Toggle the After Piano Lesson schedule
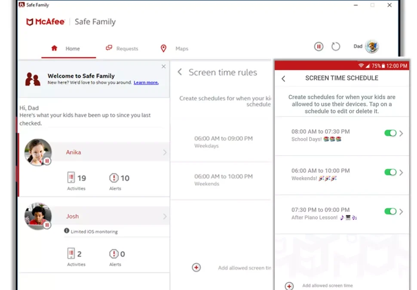 (x=390, y=211)
